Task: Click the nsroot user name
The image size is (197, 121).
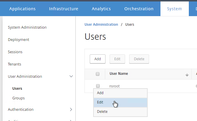Action: (115, 86)
